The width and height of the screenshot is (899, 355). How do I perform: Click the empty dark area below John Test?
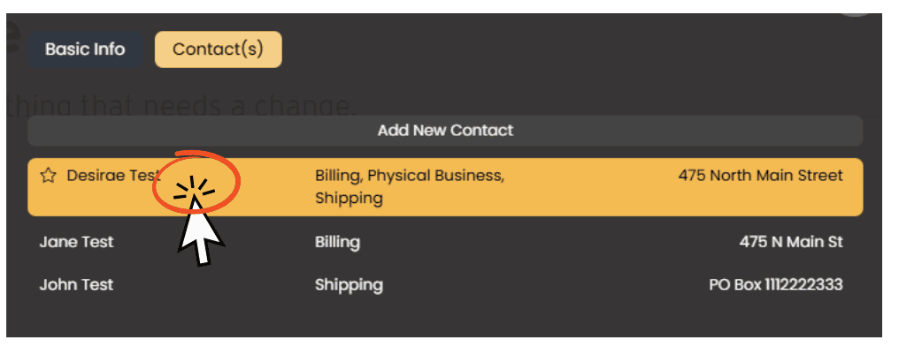tap(445, 317)
